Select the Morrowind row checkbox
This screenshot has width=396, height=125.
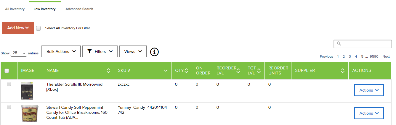click(x=9, y=84)
